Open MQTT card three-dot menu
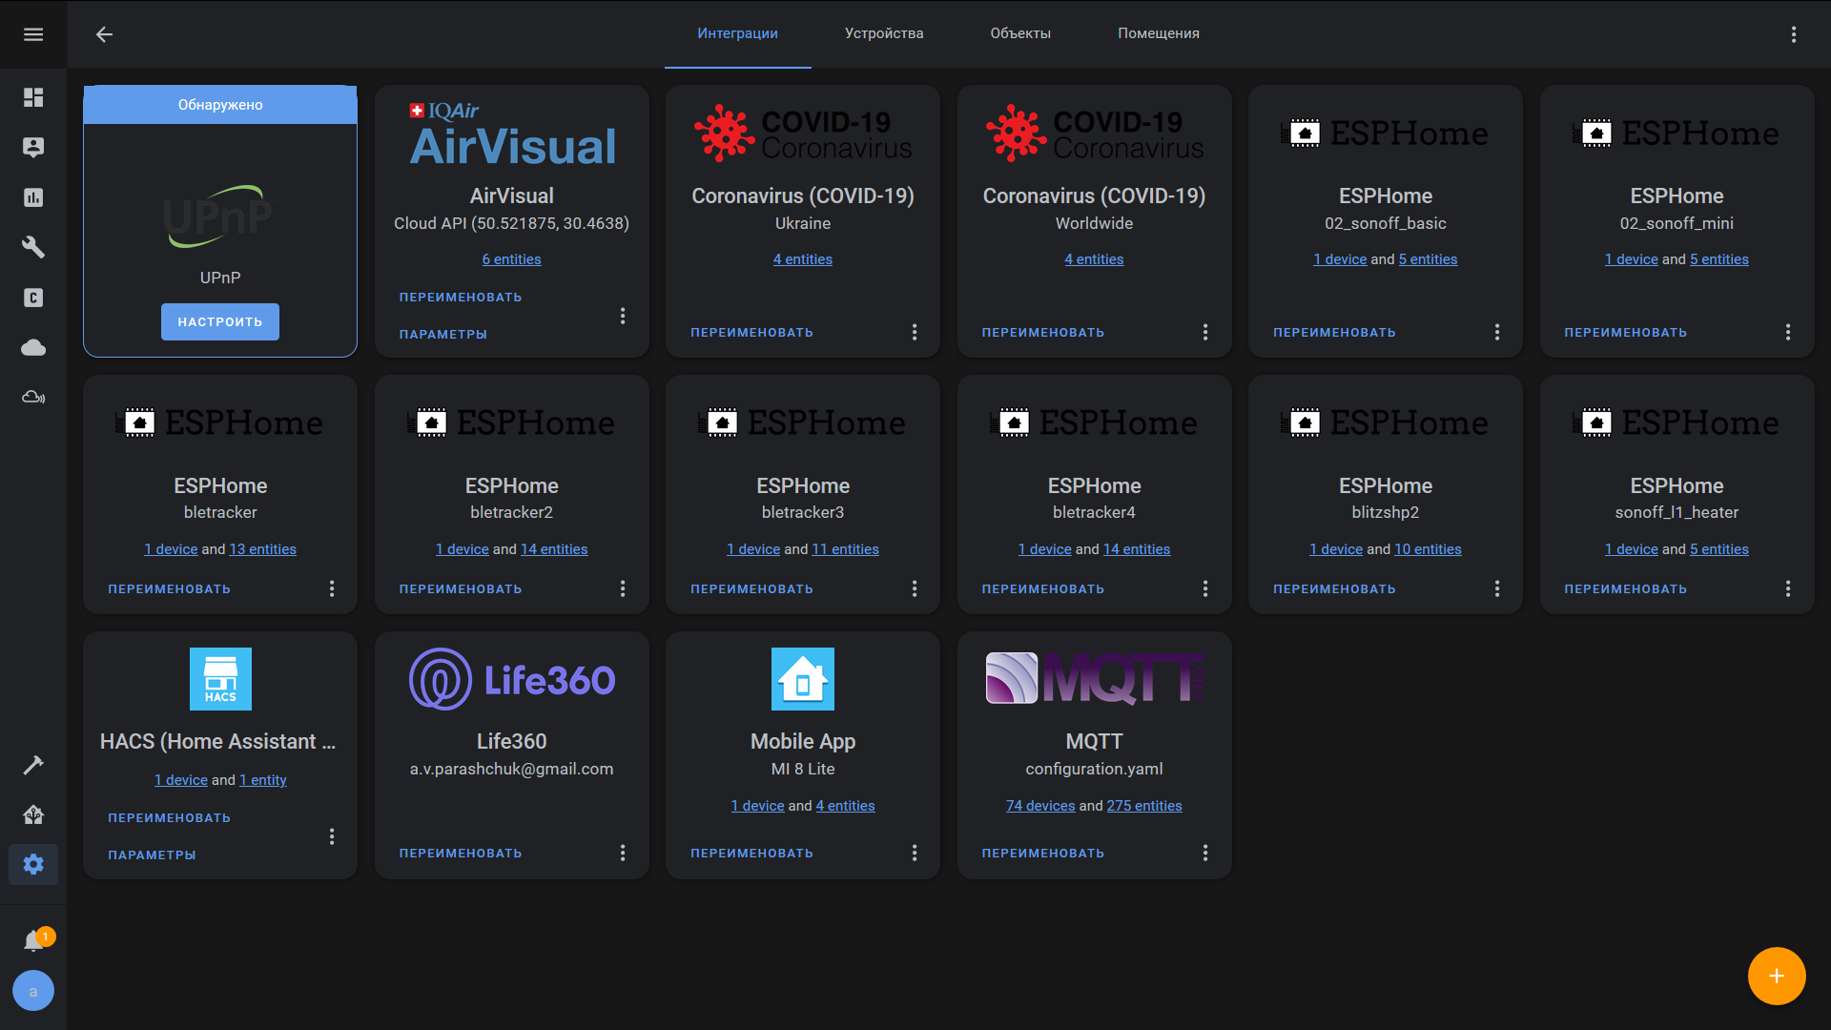Image resolution: width=1831 pixels, height=1030 pixels. [1205, 853]
